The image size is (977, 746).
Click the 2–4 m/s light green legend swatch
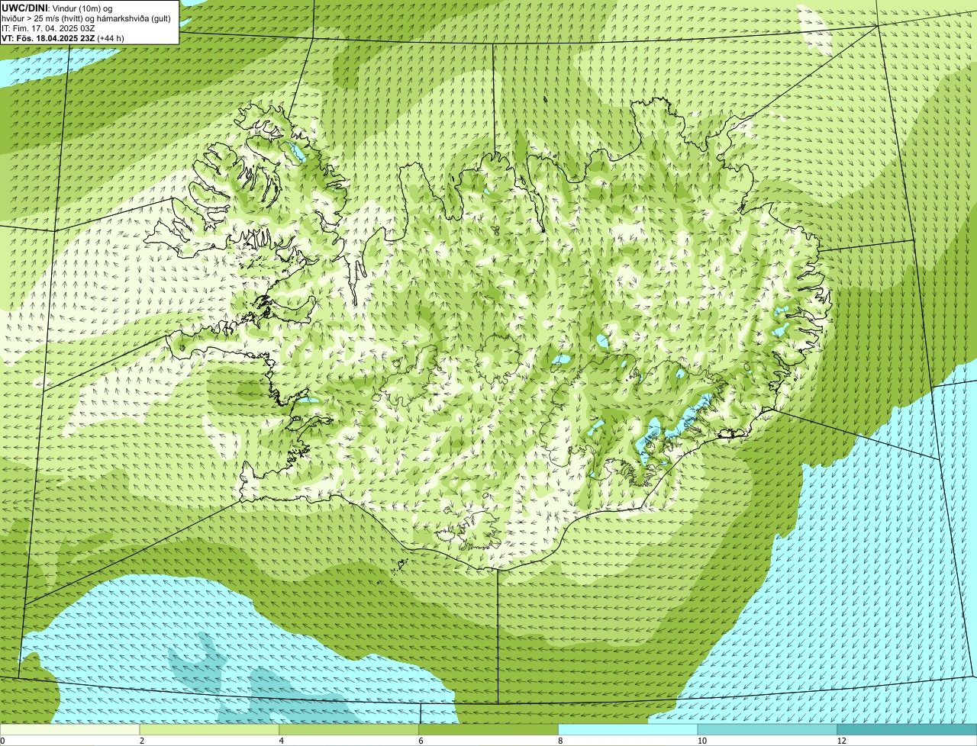210,730
